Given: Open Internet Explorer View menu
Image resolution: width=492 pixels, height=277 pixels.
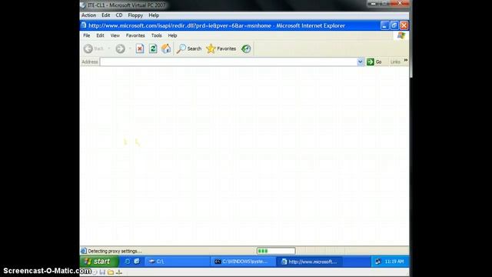Looking at the screenshot, I should [x=115, y=35].
